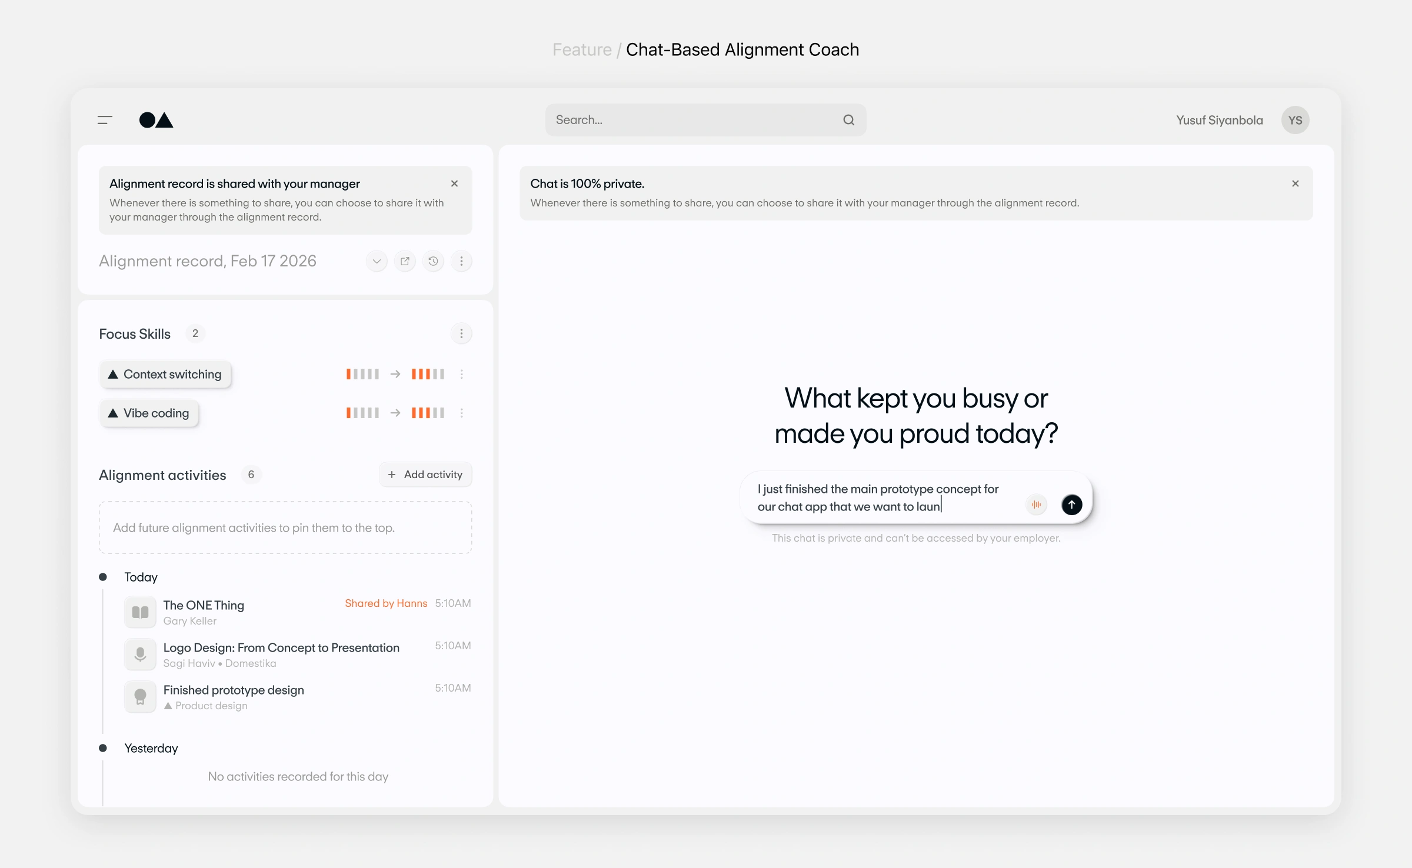Click the Alignment activities count badge

coord(251,475)
